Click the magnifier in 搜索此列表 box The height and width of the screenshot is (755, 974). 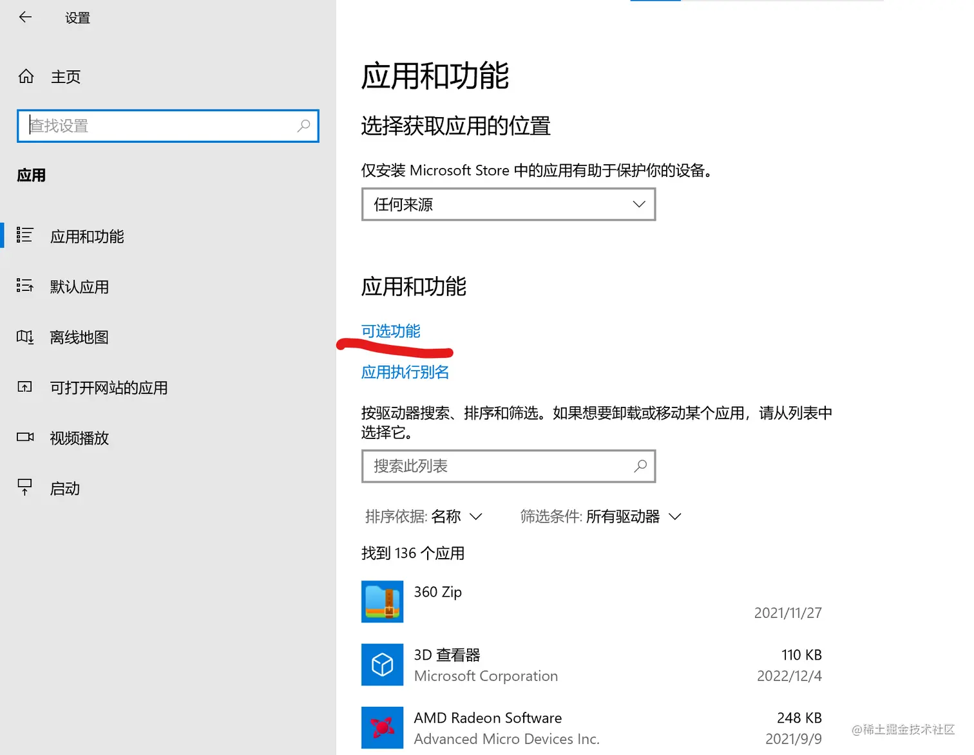click(640, 465)
